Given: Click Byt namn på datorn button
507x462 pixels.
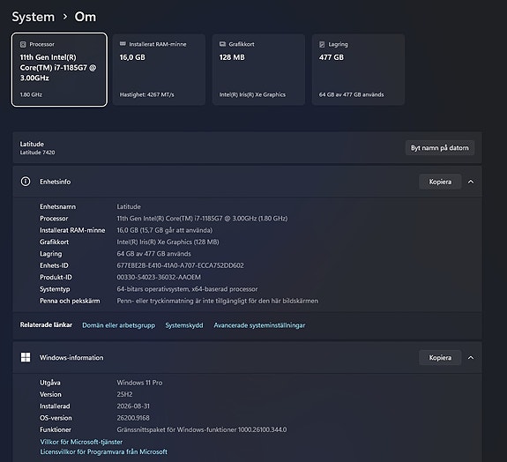Looking at the screenshot, I should point(440,148).
